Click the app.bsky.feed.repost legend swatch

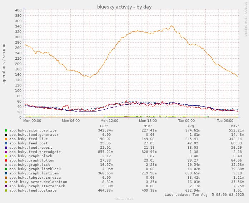6,148
